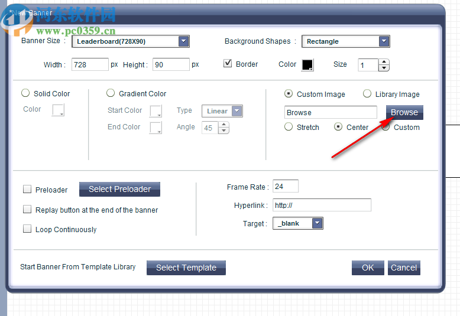Enable Replay button at end checkbox

27,209
